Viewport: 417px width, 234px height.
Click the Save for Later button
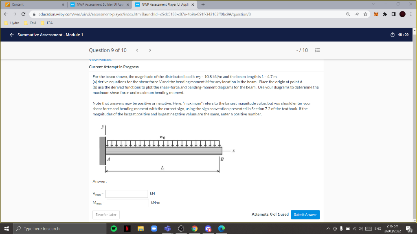click(106, 214)
